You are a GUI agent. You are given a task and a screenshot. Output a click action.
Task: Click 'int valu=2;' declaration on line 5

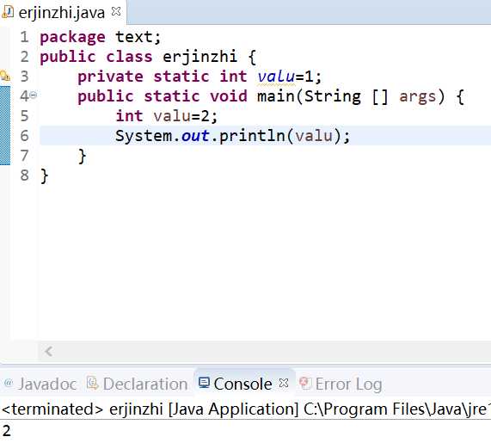coord(167,116)
